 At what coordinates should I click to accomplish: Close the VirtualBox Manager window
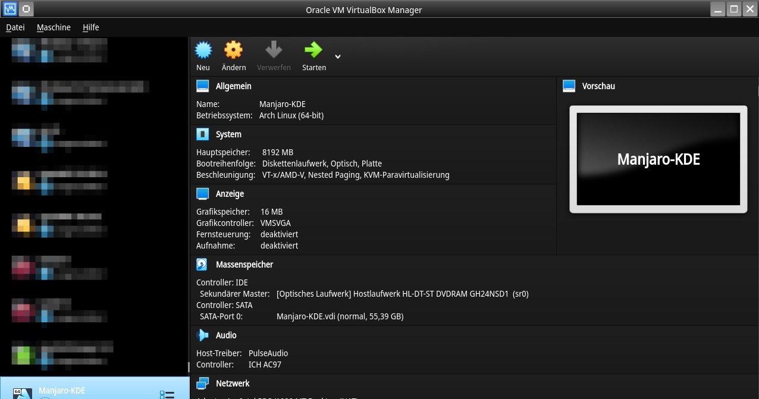[x=749, y=9]
